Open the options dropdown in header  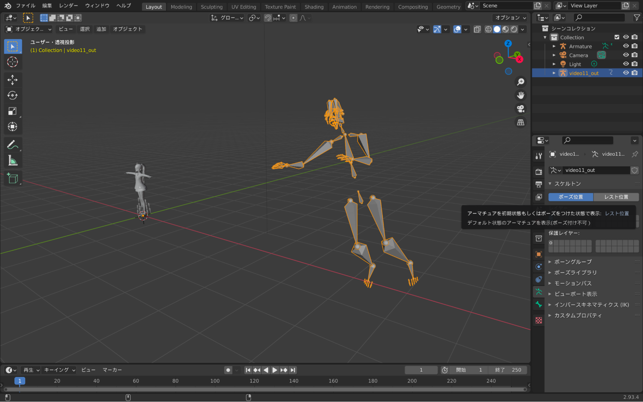[510, 18]
